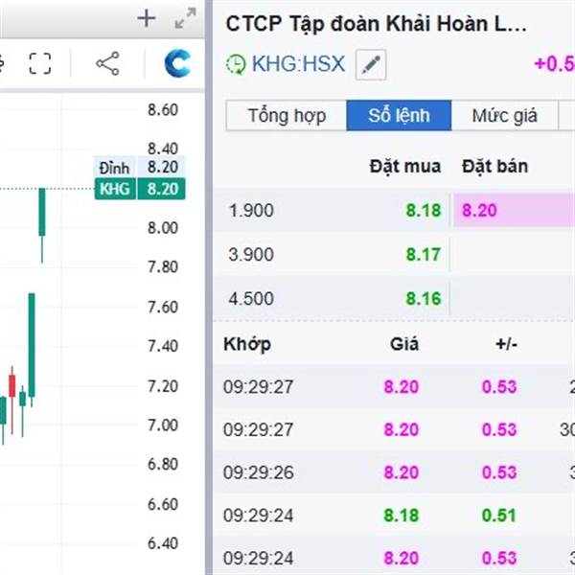Click the Khớp column header
Viewport: 575px width, 575px height.
coord(247,344)
